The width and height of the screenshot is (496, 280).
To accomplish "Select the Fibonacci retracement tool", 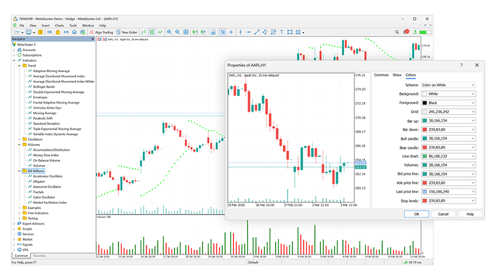I will pyautogui.click(x=273, y=32).
